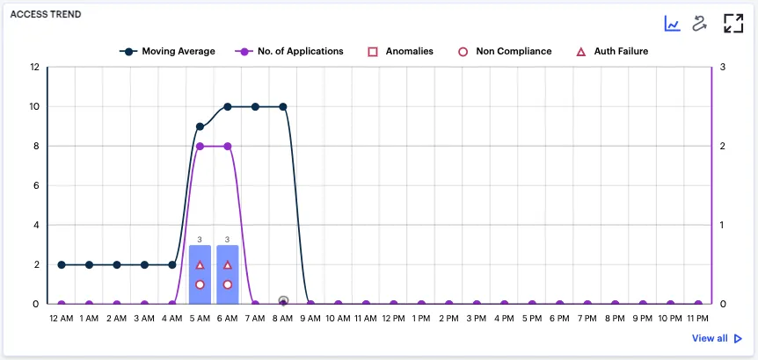This screenshot has height=360, width=758.
Task: Expand the Access Trend chart to fullscreen
Action: tap(733, 23)
